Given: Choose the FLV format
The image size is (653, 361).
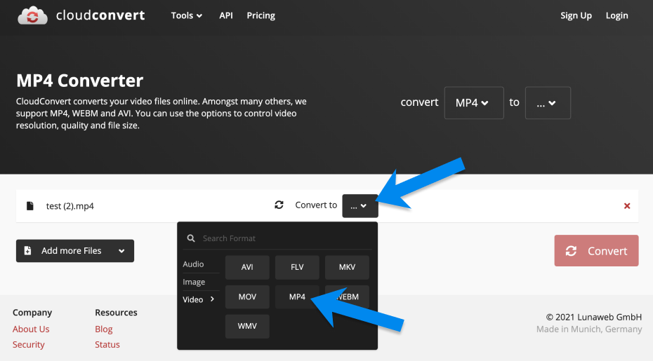Looking at the screenshot, I should tap(297, 267).
